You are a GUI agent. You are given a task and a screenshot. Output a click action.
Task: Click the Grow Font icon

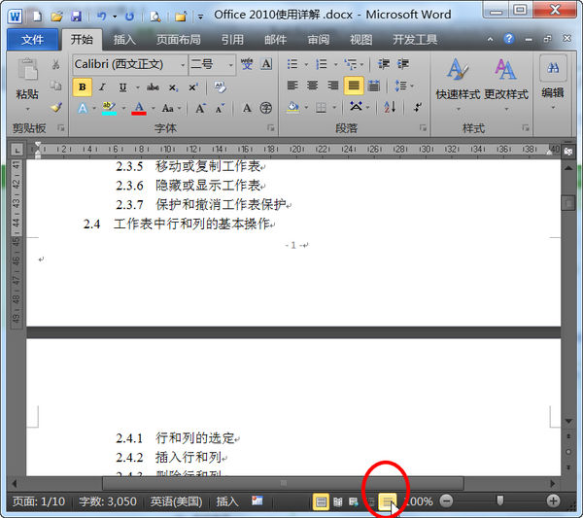click(200, 108)
